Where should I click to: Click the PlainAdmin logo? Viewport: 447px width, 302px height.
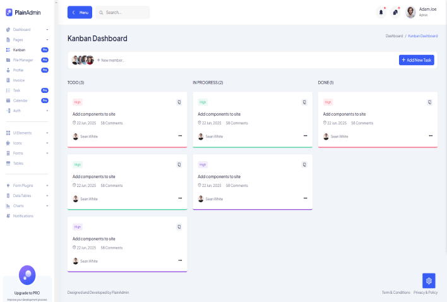click(x=23, y=12)
